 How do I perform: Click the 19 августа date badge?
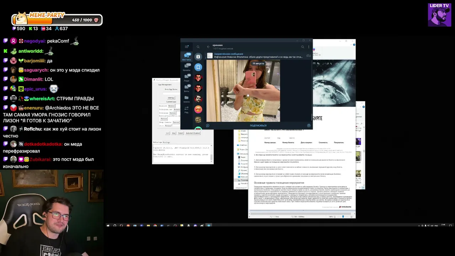[x=258, y=63]
